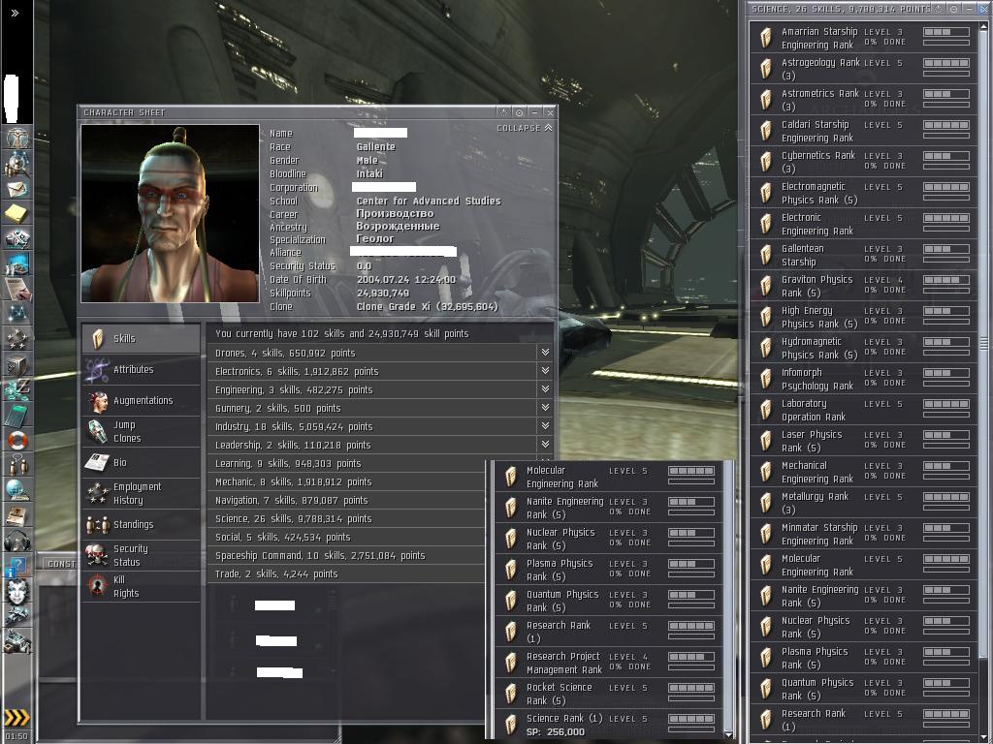Click the Clone Grade Xi value
This screenshot has height=744, width=993.
click(427, 307)
